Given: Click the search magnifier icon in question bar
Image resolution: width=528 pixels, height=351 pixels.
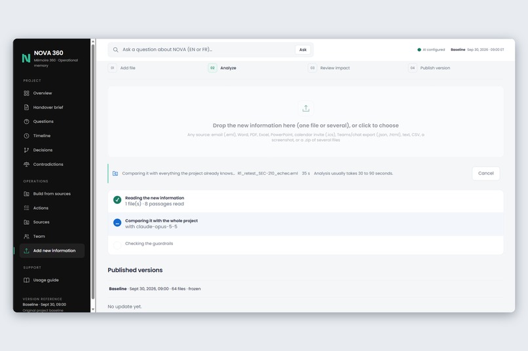Looking at the screenshot, I should click(x=115, y=50).
